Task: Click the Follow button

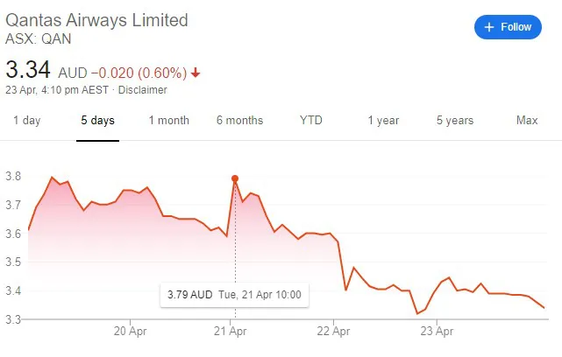Action: click(x=509, y=27)
